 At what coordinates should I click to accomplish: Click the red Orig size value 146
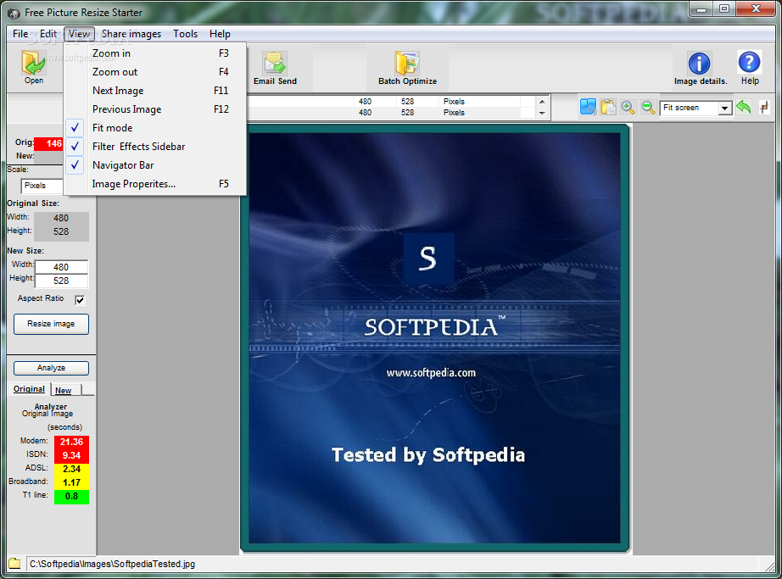point(49,143)
